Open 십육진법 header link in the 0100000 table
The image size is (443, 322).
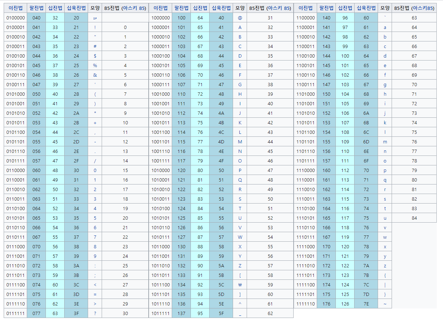(76, 8)
